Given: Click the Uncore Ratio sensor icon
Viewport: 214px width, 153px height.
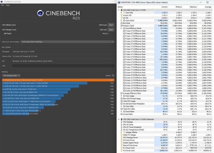Looking at the screenshot, I should (x=122, y=114).
